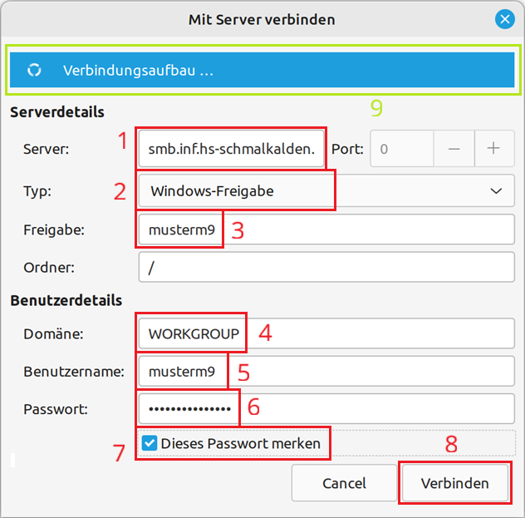Image resolution: width=525 pixels, height=518 pixels.
Task: Toggle the Dieses Passwort merken checkbox
Action: click(150, 443)
